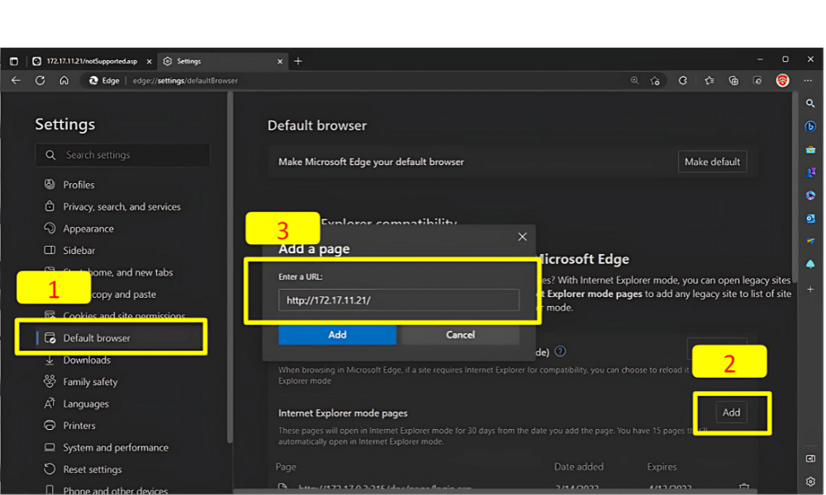Open Search in the Edge sidebar
Screen dimensions: 826x495
[x=810, y=103]
